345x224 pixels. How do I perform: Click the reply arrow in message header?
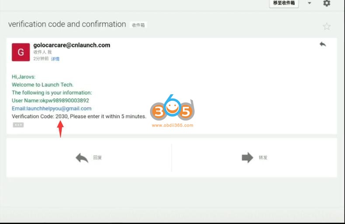tap(323, 44)
